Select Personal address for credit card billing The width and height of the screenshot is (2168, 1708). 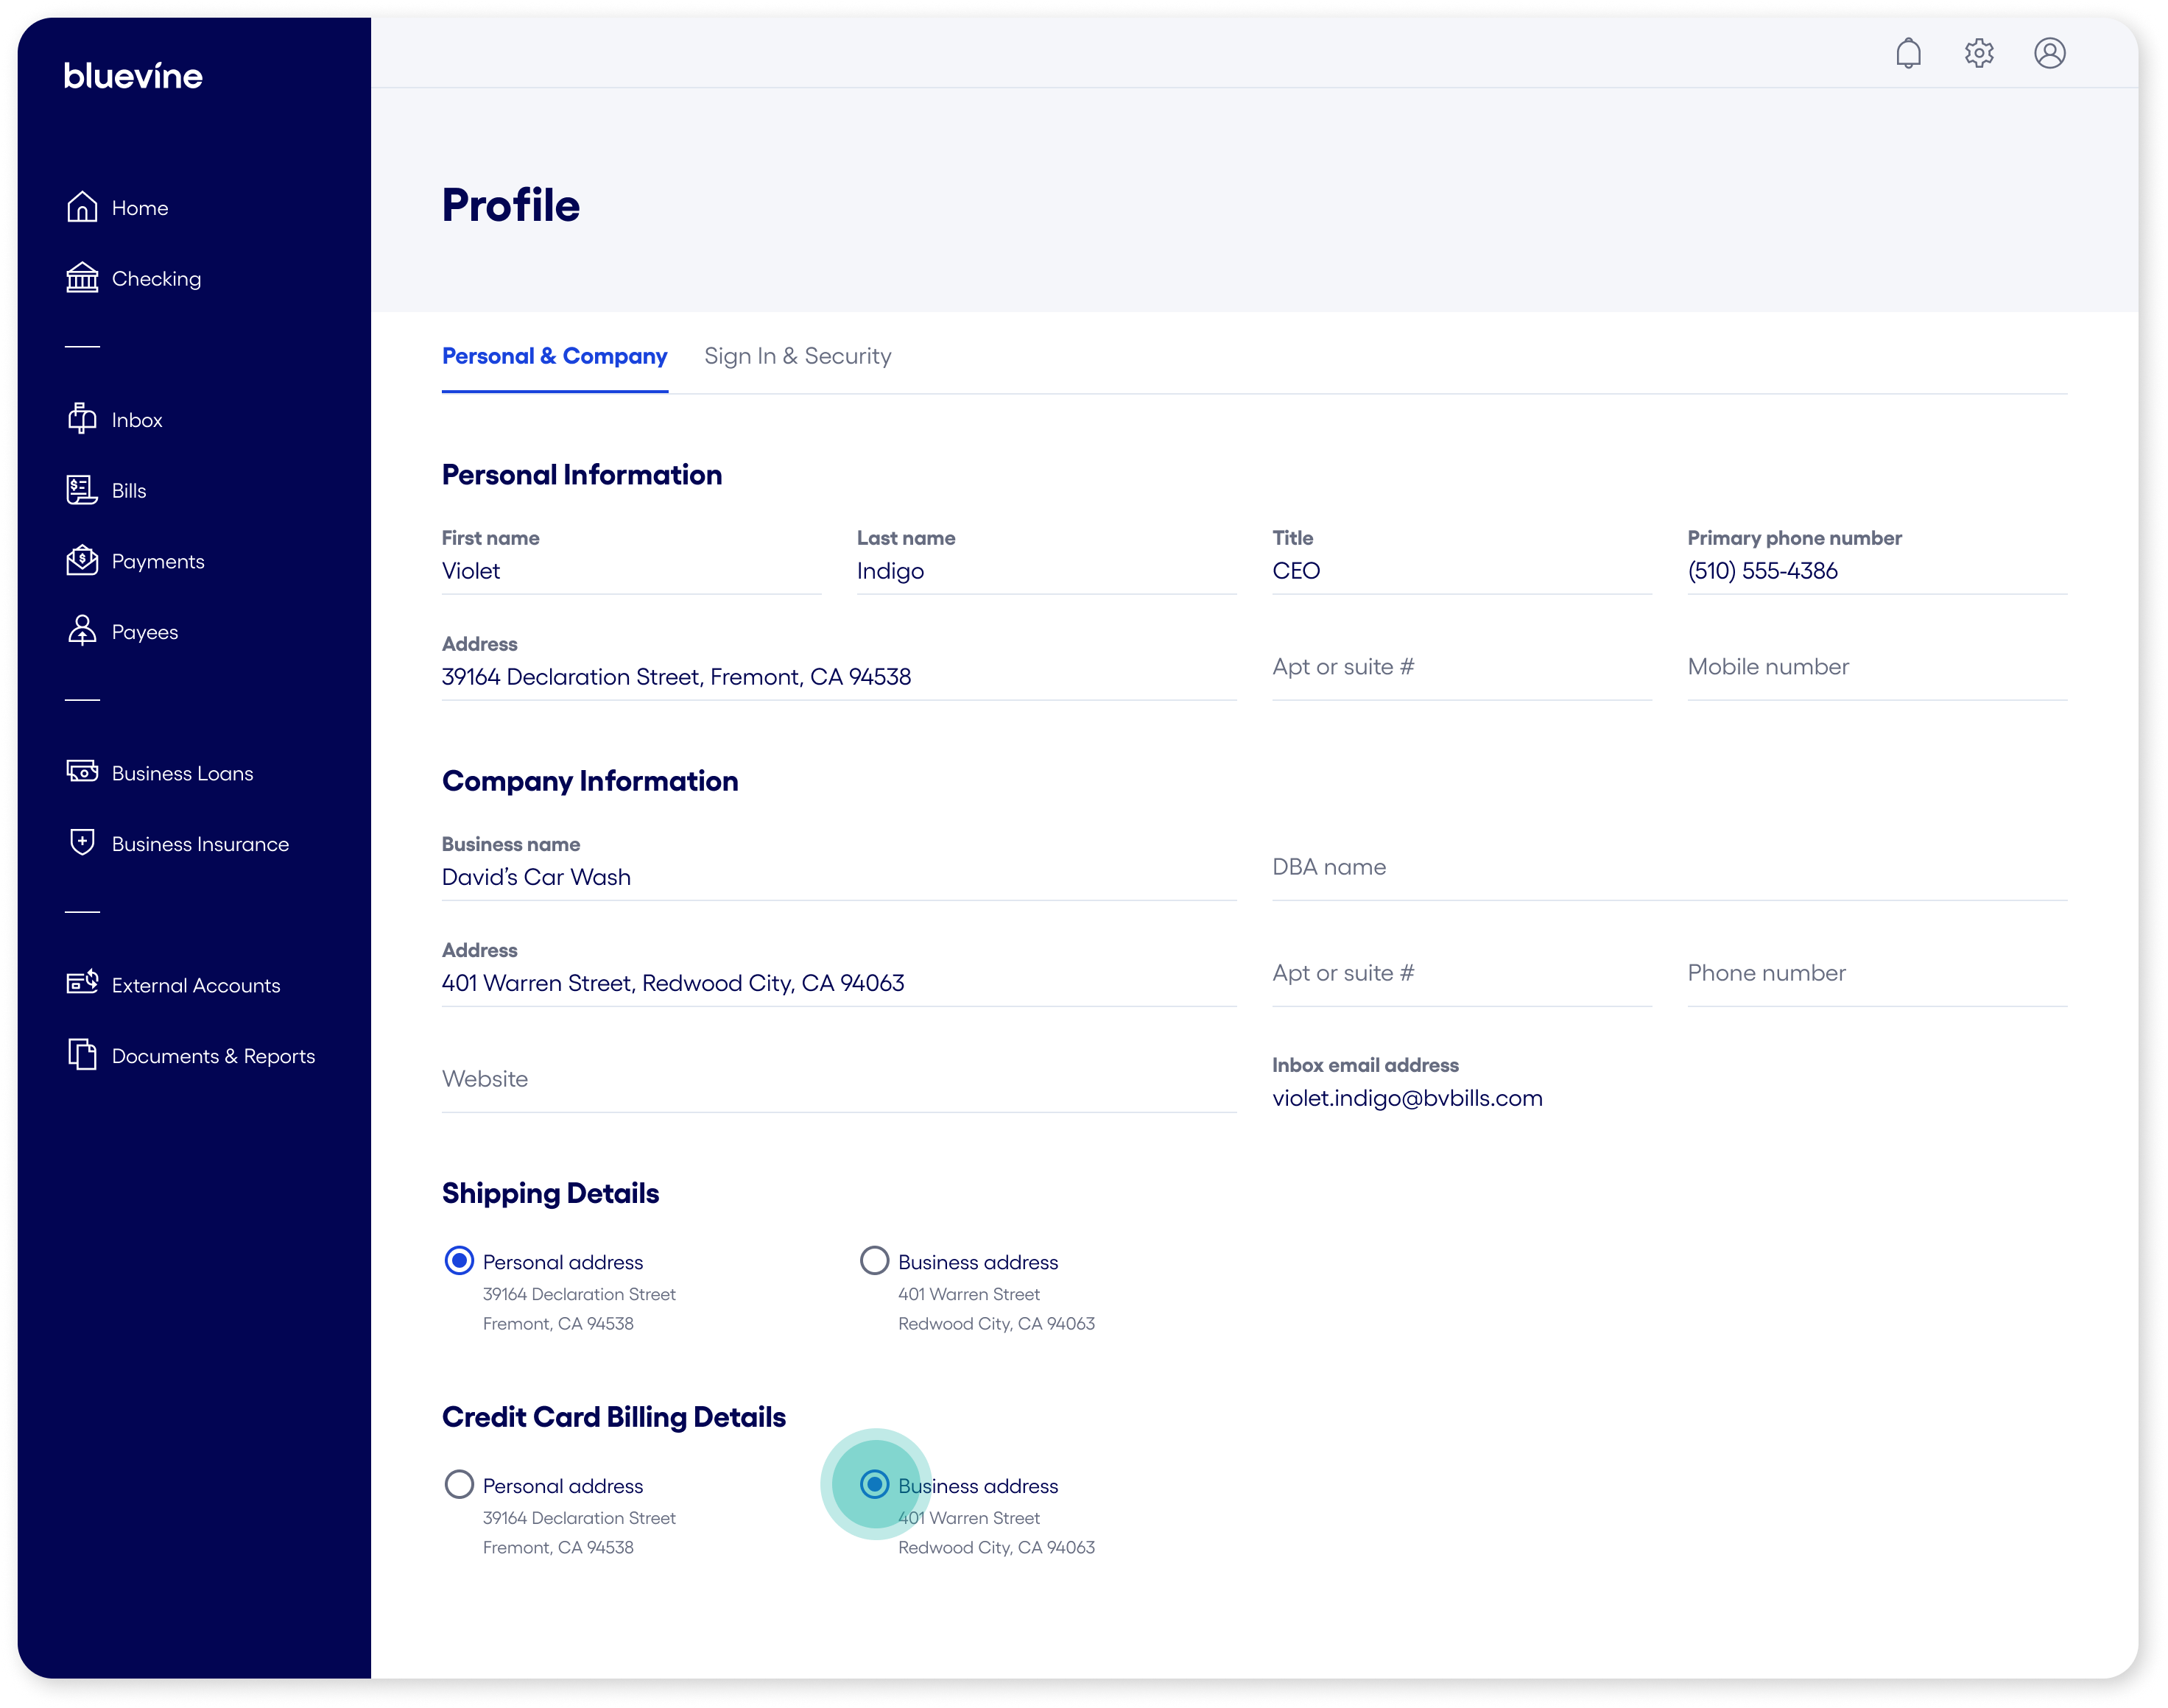459,1485
